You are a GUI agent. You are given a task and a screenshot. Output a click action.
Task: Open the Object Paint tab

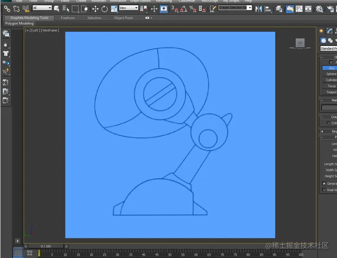coord(123,18)
